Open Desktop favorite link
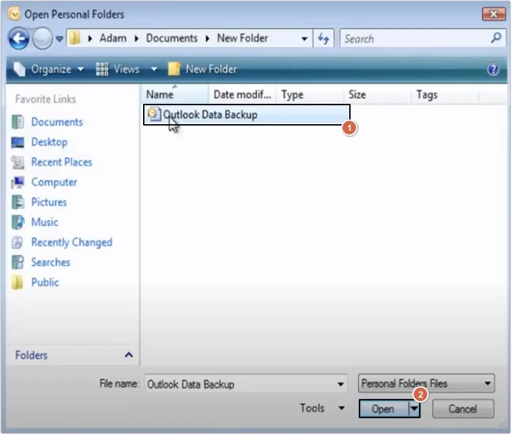The width and height of the screenshot is (512, 435). coord(50,142)
